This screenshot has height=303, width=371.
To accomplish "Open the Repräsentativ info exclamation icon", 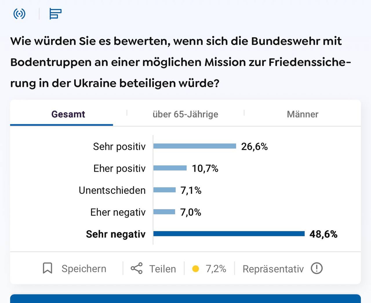I will click(317, 268).
